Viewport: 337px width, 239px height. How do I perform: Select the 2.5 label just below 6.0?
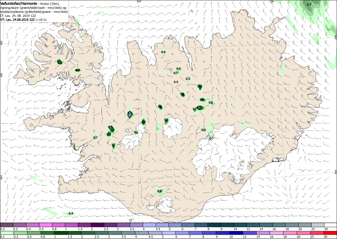[x=109, y=134]
